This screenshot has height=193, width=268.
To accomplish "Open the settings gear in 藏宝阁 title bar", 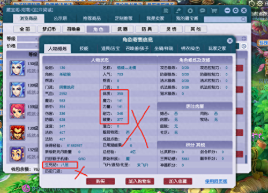I will click(x=235, y=11).
